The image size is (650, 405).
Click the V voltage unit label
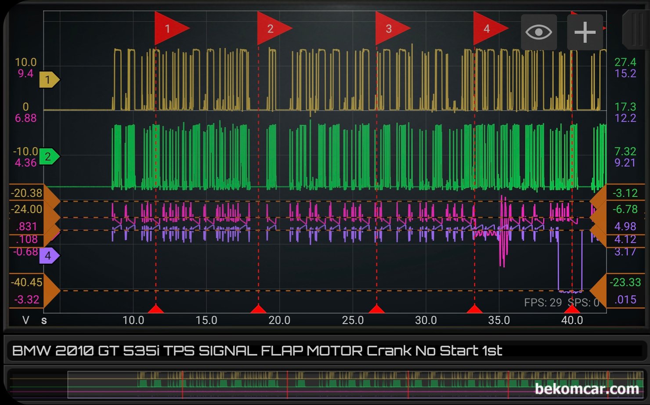coord(26,320)
